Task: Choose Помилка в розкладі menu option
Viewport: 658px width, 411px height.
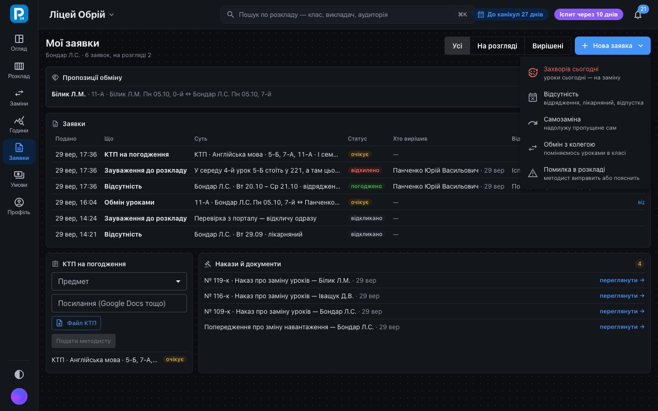Action: (x=585, y=174)
